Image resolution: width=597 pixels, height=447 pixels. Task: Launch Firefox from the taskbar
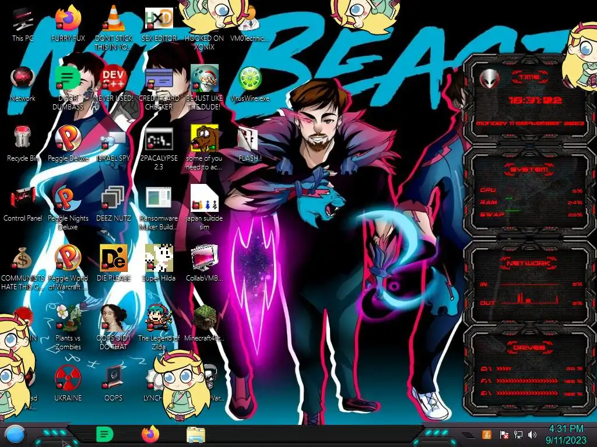[x=150, y=434]
